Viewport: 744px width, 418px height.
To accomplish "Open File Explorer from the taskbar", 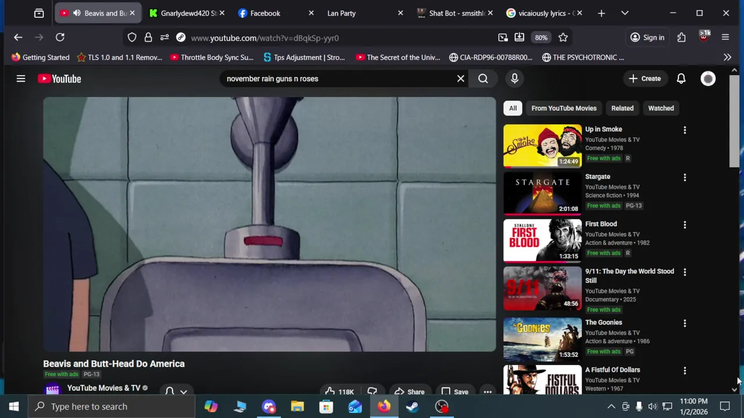I will [298, 406].
